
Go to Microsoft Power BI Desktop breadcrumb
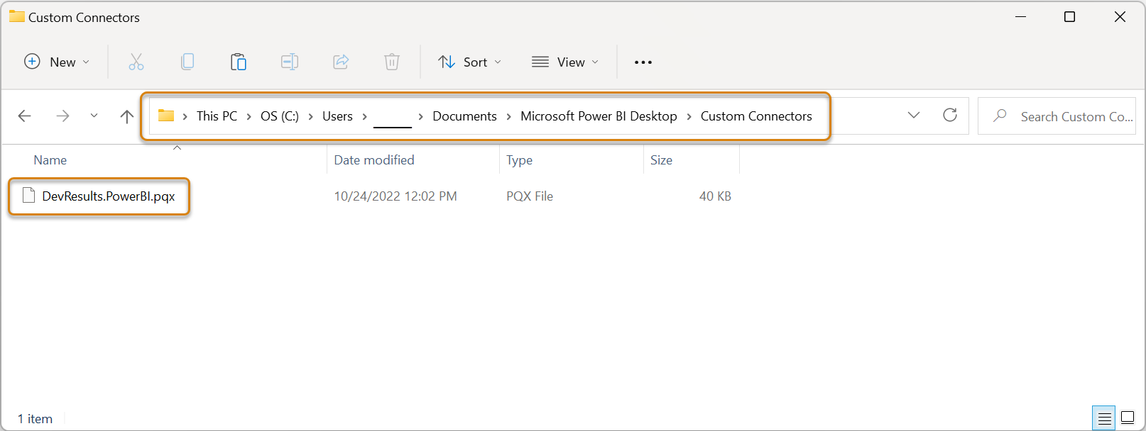coord(599,116)
